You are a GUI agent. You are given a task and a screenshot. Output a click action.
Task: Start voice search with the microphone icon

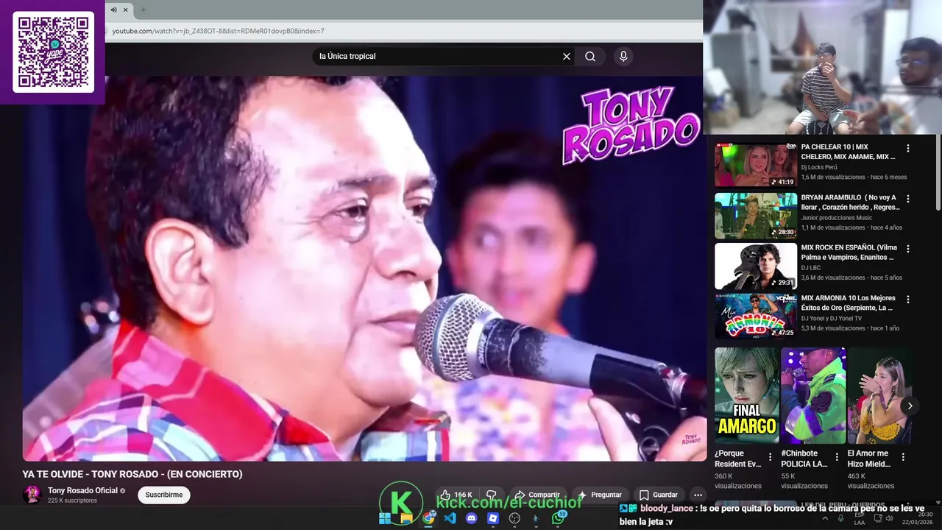[x=623, y=56]
